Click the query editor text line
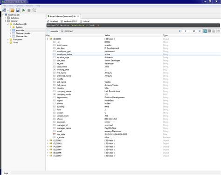This screenshot has height=175, width=221. 133,25
